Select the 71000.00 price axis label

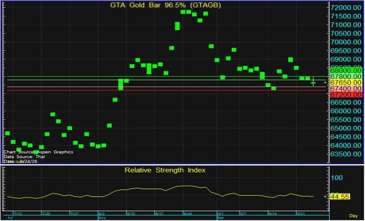346,25
